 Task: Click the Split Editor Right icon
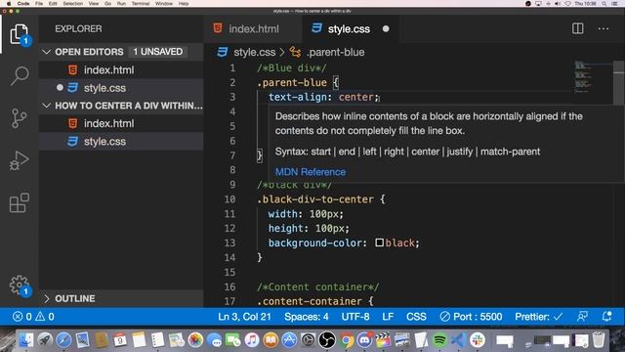[577, 28]
